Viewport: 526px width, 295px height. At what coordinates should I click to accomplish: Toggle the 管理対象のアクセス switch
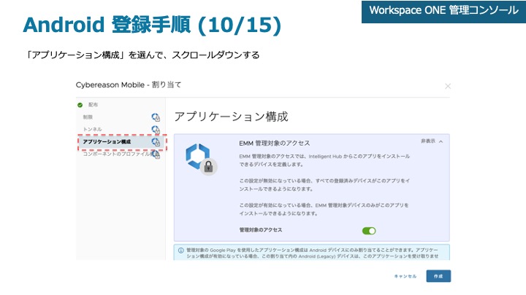pyautogui.click(x=369, y=230)
